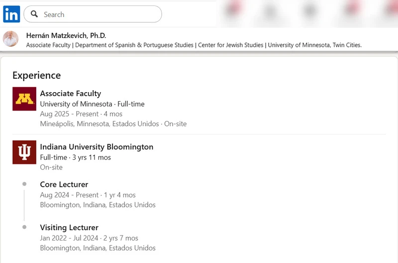Click the magnifier icon in search bar
Image resolution: width=398 pixels, height=263 pixels.
34,14
